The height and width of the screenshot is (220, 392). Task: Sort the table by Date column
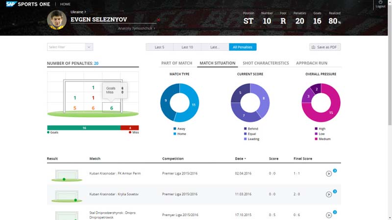(x=241, y=159)
